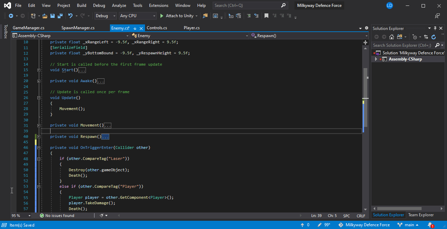Open the Project menu
The height and width of the screenshot is (229, 447).
(64, 6)
